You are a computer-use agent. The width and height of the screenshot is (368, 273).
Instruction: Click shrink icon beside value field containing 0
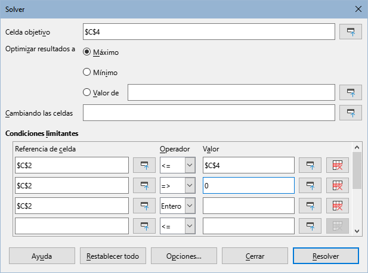(x=310, y=185)
